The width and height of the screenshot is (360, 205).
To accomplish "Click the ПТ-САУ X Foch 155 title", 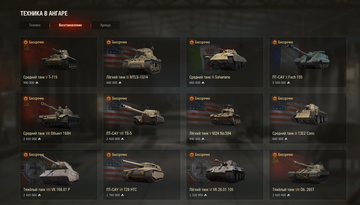I will click(x=287, y=77).
